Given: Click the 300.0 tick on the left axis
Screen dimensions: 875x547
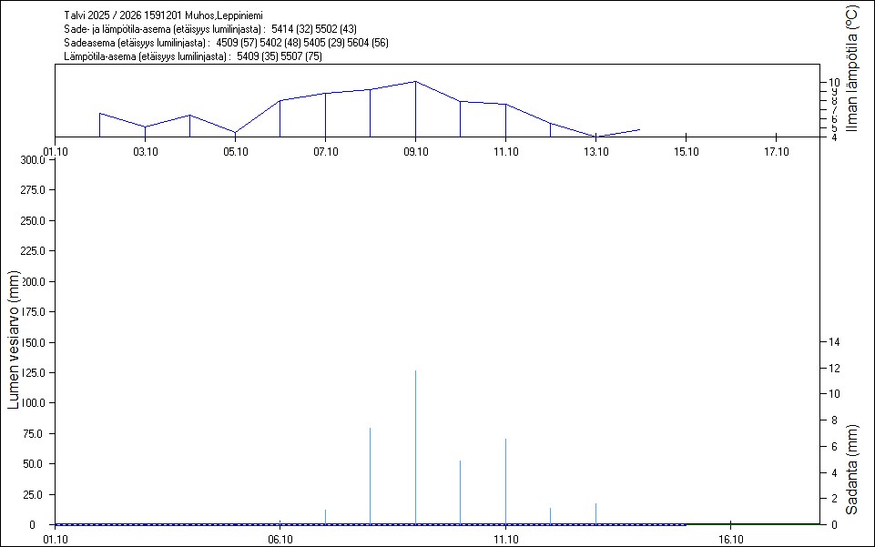Looking at the screenshot, I should (x=33, y=160).
